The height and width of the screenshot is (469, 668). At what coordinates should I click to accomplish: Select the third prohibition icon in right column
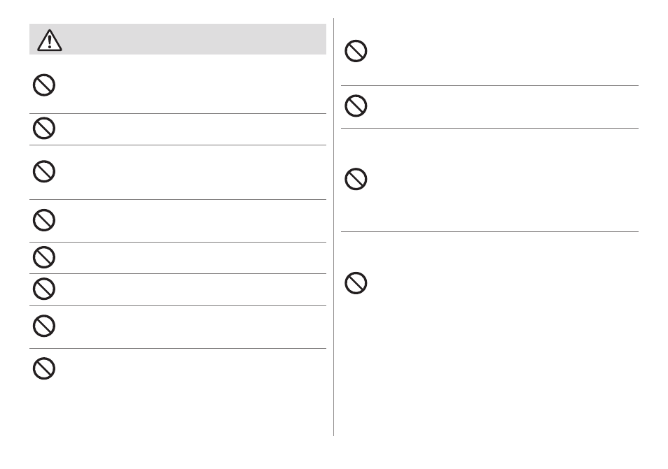click(x=356, y=179)
